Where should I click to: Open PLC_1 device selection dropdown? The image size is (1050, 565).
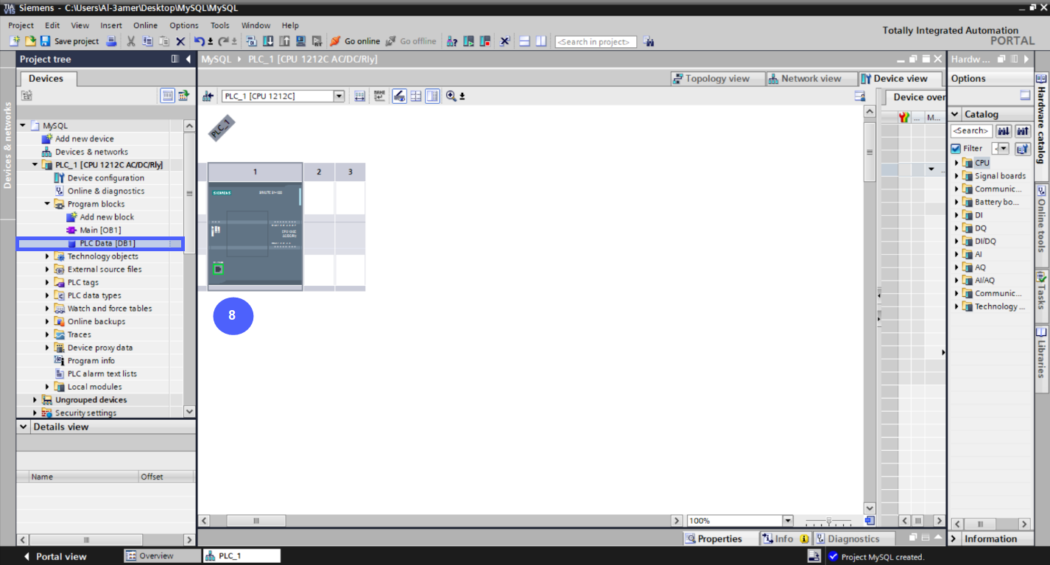pyautogui.click(x=339, y=96)
